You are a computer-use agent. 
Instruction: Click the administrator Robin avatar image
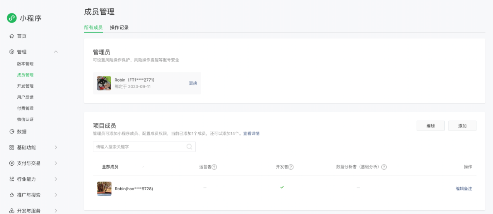104,83
